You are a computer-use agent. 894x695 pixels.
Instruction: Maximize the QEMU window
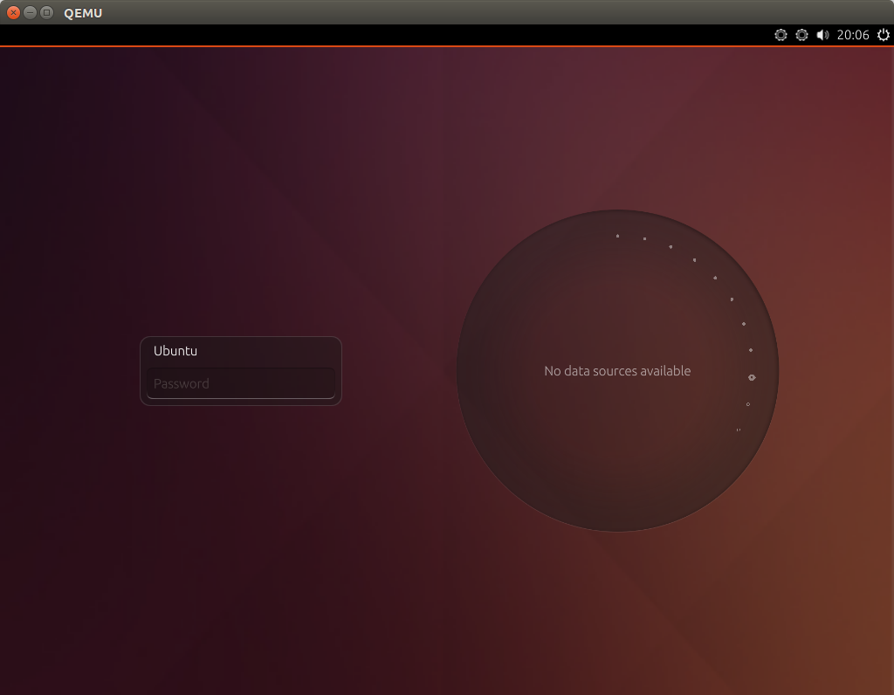click(47, 12)
